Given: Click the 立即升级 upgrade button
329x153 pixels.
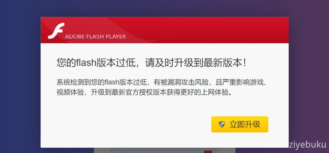Looking at the screenshot, I should click(239, 124).
